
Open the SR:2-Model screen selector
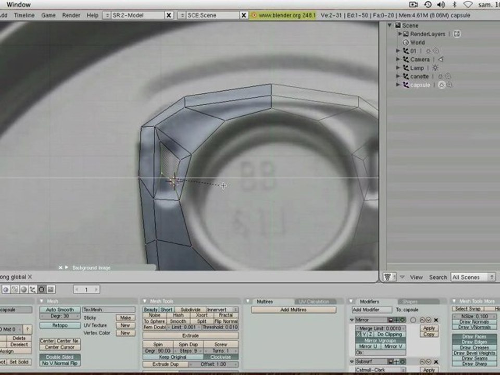pyautogui.click(x=107, y=15)
